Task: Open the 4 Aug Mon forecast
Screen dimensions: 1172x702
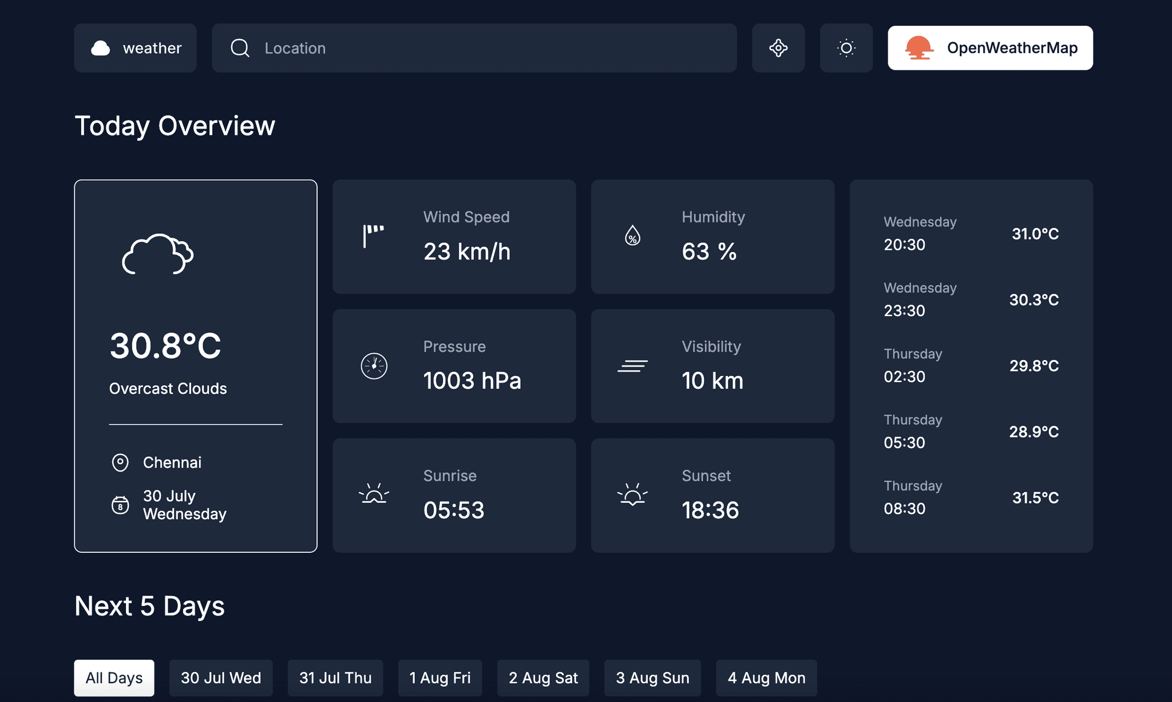Action: pos(766,677)
